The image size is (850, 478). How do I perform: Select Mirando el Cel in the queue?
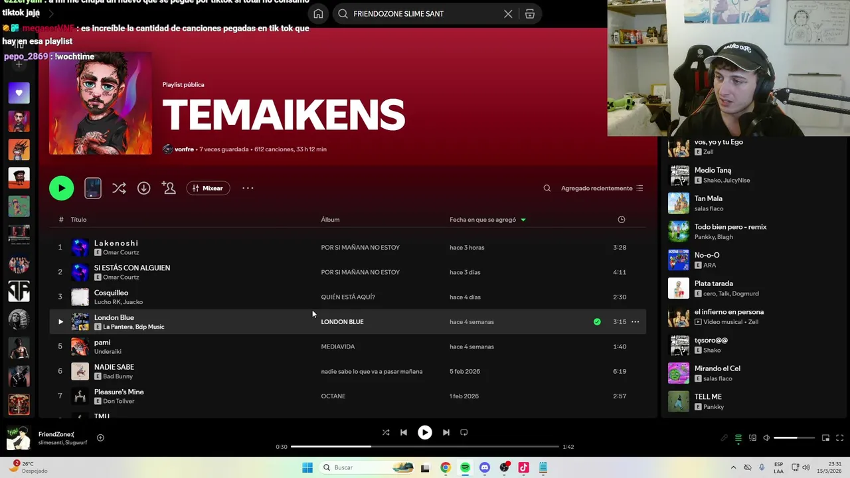point(754,373)
